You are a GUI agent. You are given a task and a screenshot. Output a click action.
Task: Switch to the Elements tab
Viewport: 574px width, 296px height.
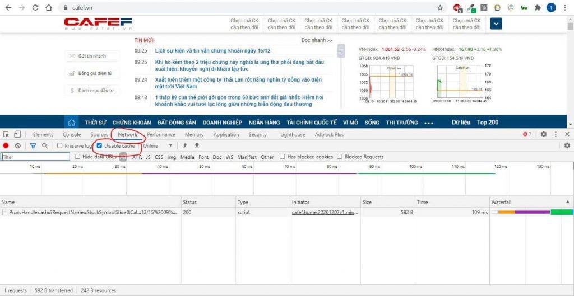tap(43, 134)
